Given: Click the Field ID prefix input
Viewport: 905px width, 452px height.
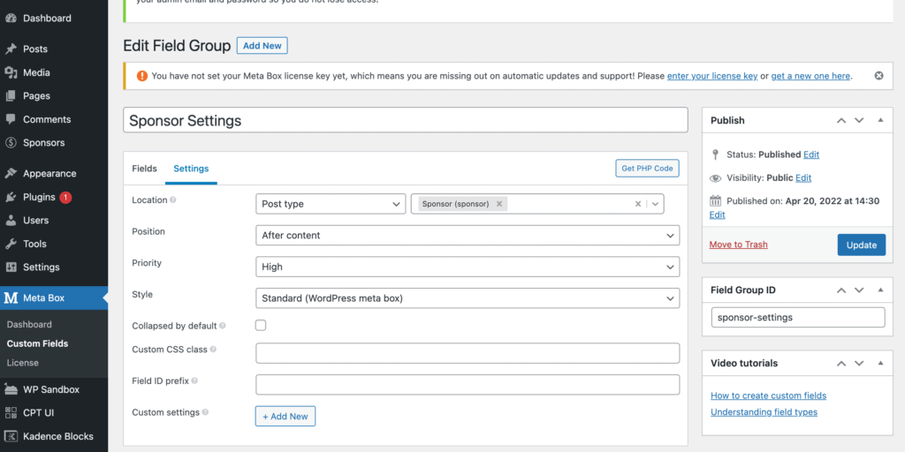Looking at the screenshot, I should (467, 385).
